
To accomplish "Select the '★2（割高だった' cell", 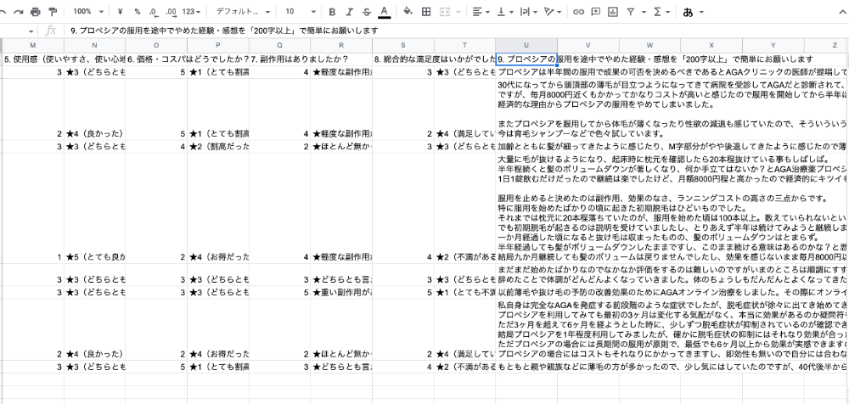I will [218, 147].
